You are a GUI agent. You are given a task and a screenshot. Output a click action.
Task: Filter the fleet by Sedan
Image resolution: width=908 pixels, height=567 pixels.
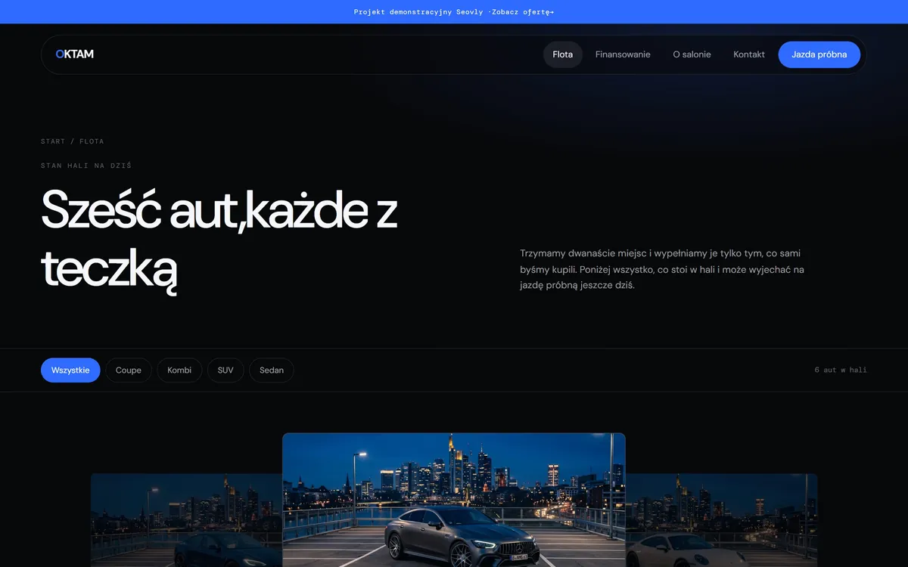[272, 370]
